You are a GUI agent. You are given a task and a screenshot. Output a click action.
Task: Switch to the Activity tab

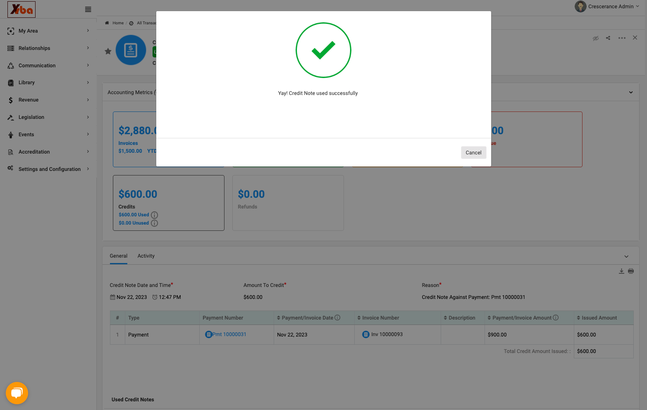pos(146,256)
